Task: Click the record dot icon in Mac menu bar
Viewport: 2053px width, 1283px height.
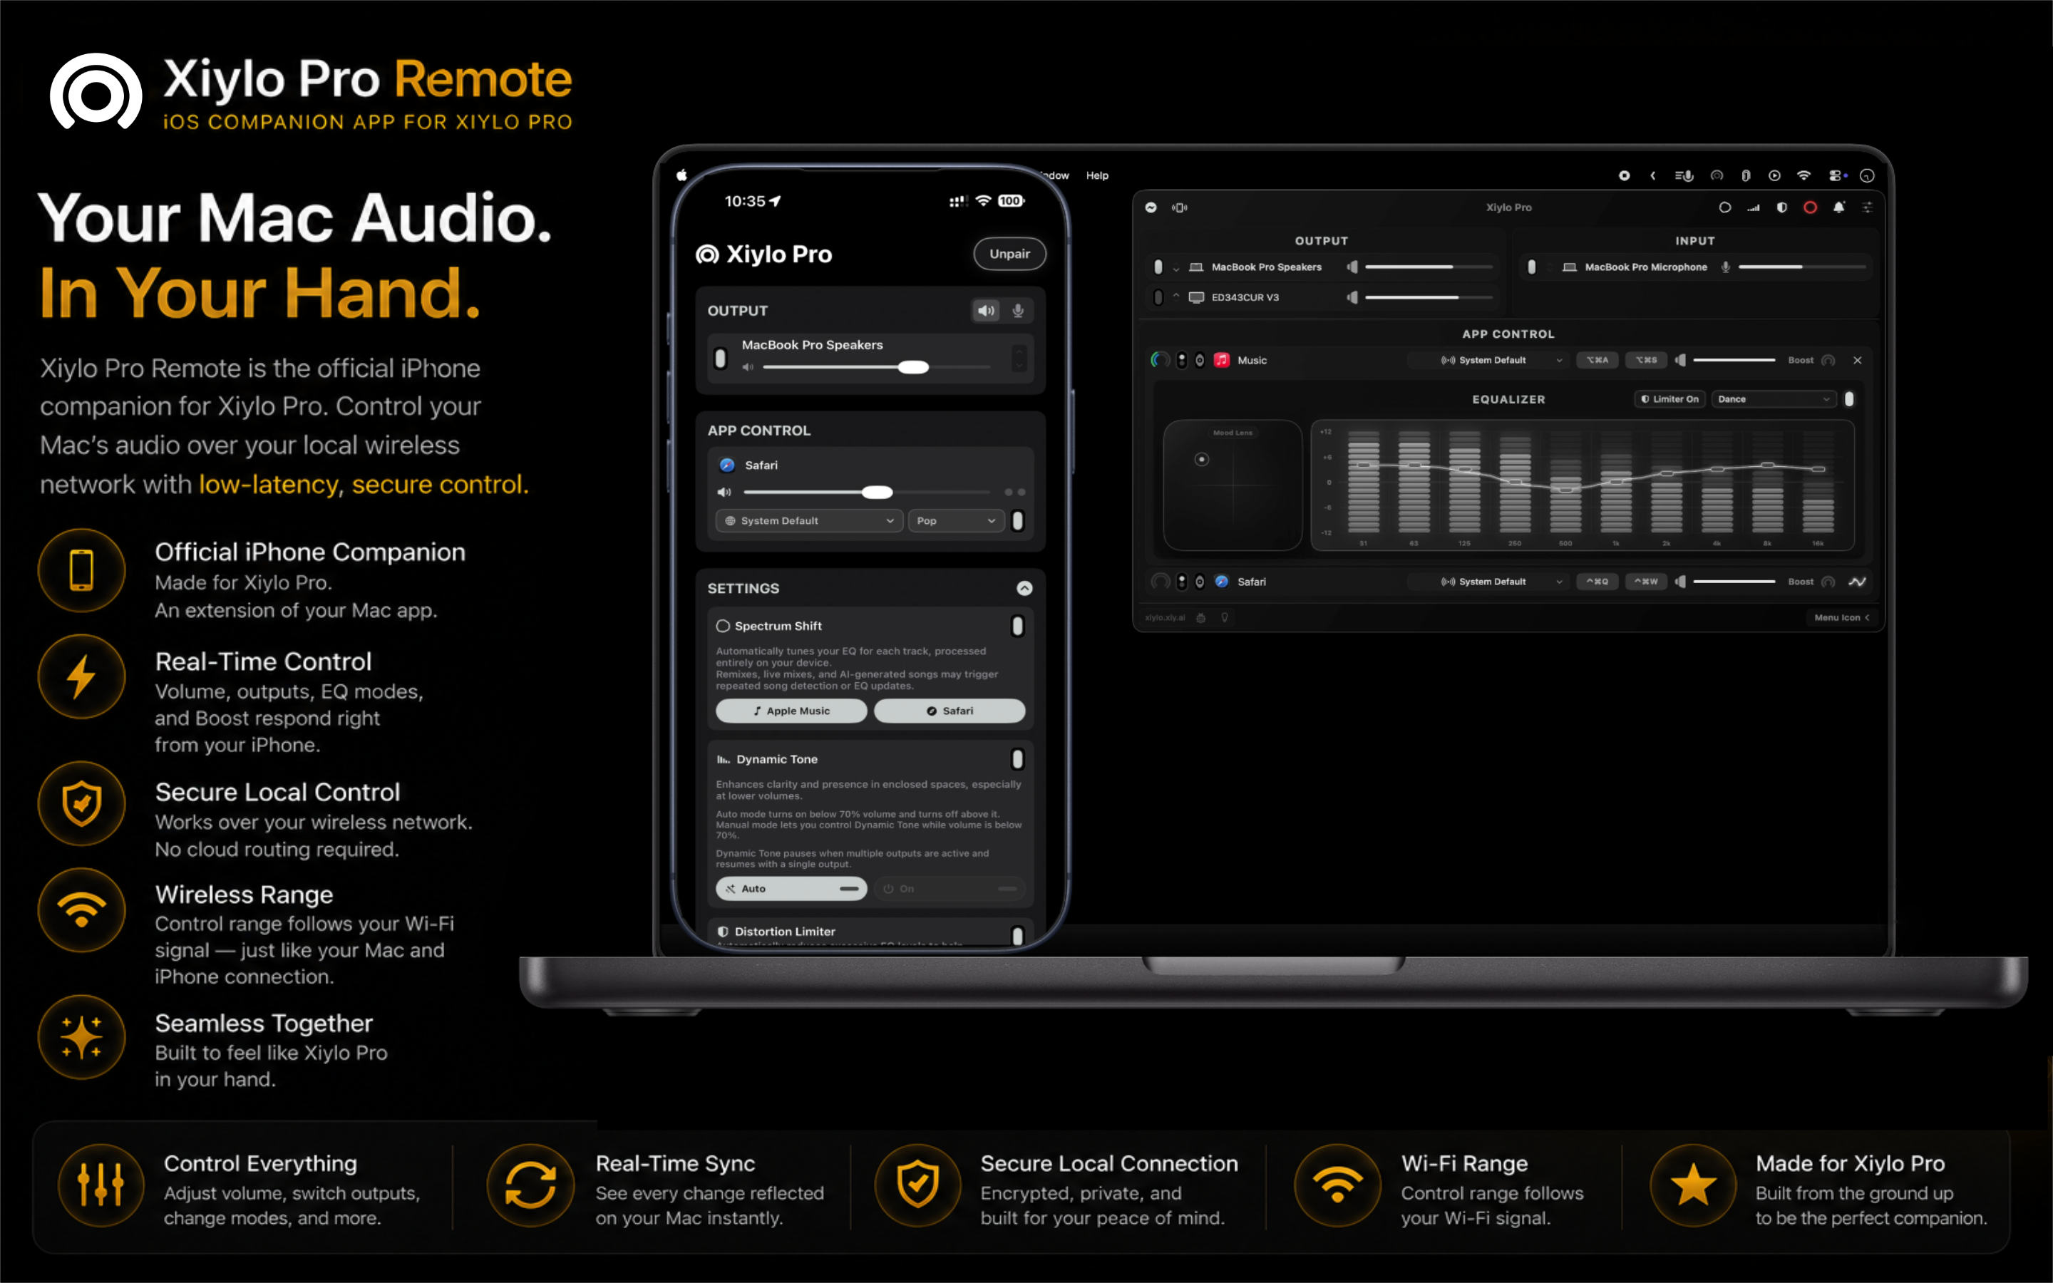Action: (1624, 175)
